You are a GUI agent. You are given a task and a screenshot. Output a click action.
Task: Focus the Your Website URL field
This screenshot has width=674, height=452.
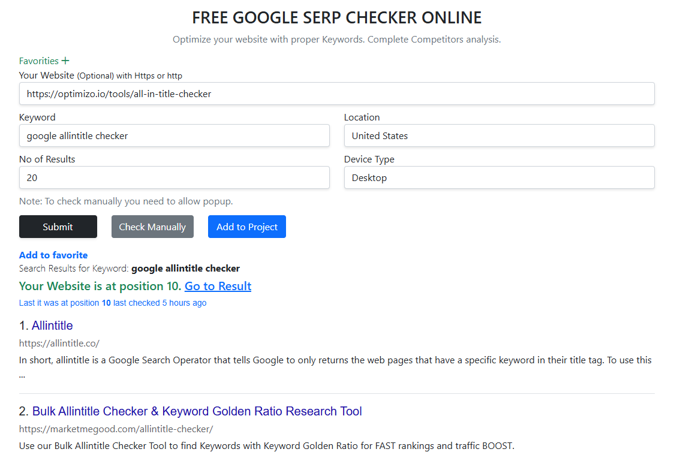(336, 94)
